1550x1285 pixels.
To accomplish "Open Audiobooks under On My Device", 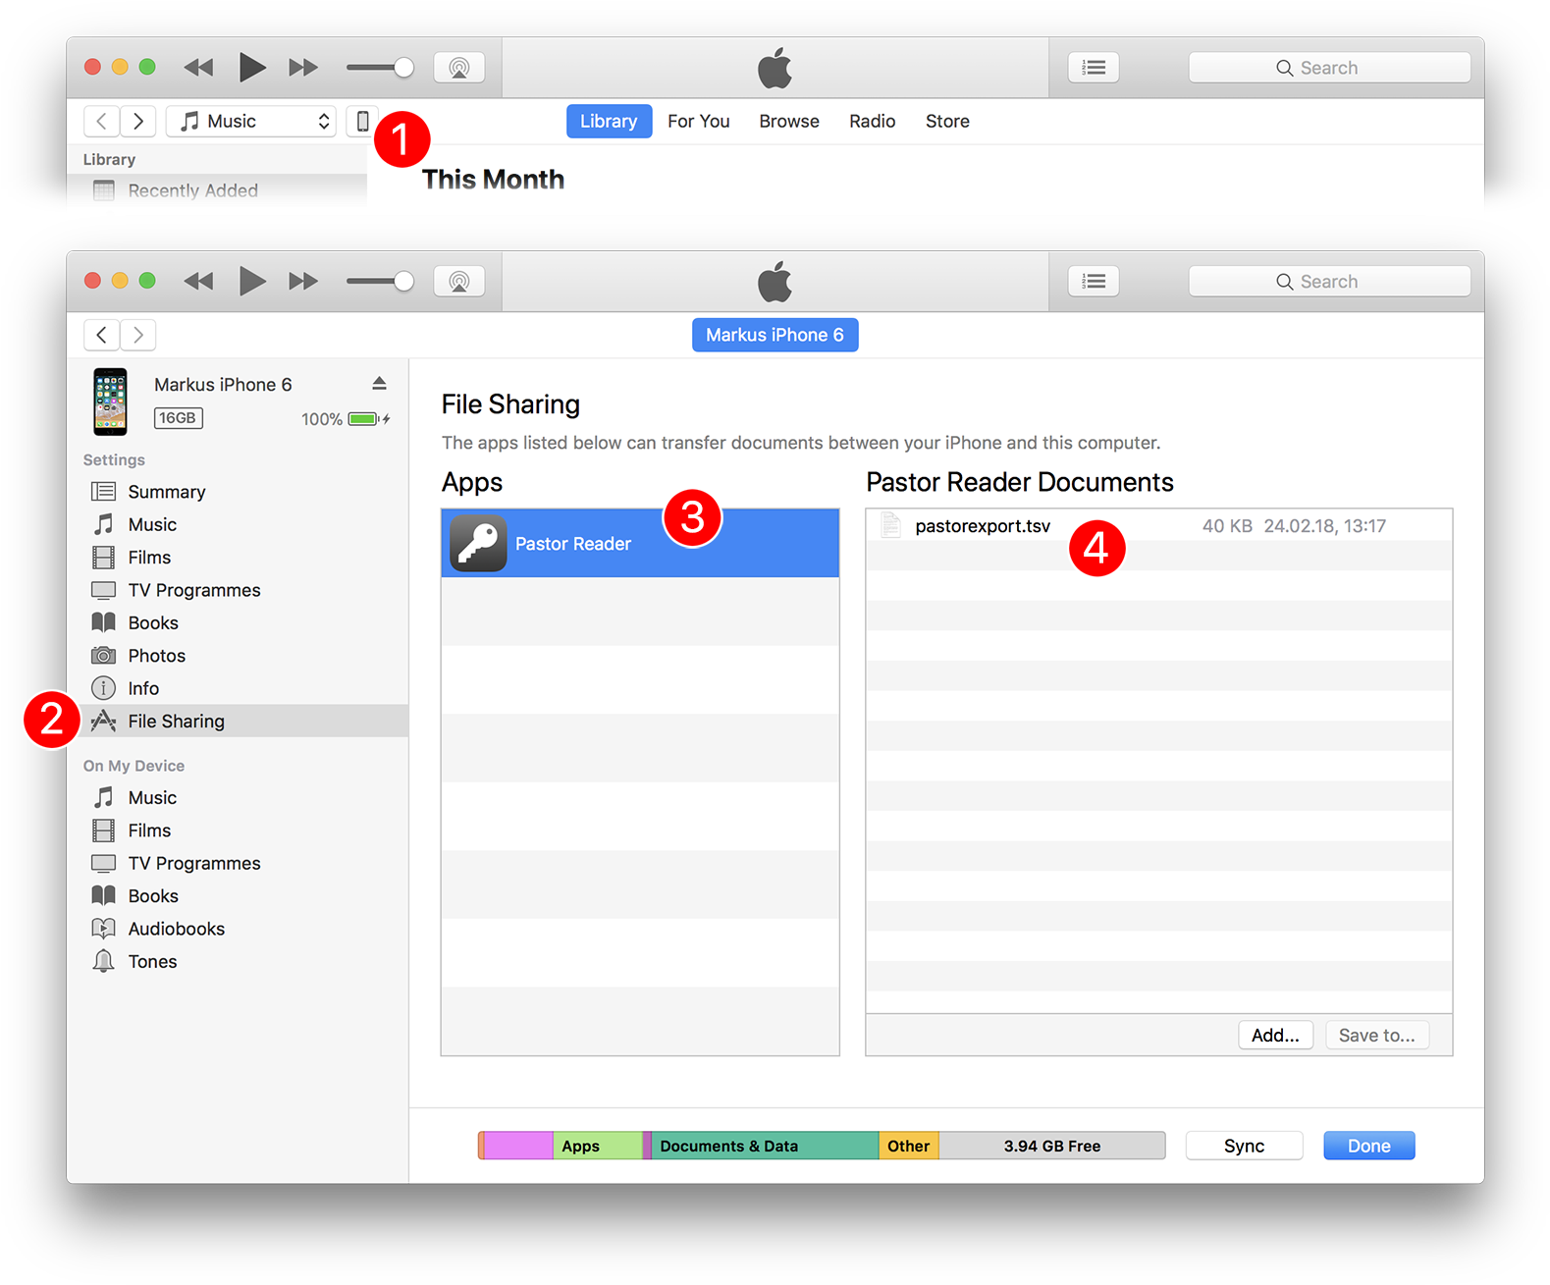I will (x=176, y=929).
